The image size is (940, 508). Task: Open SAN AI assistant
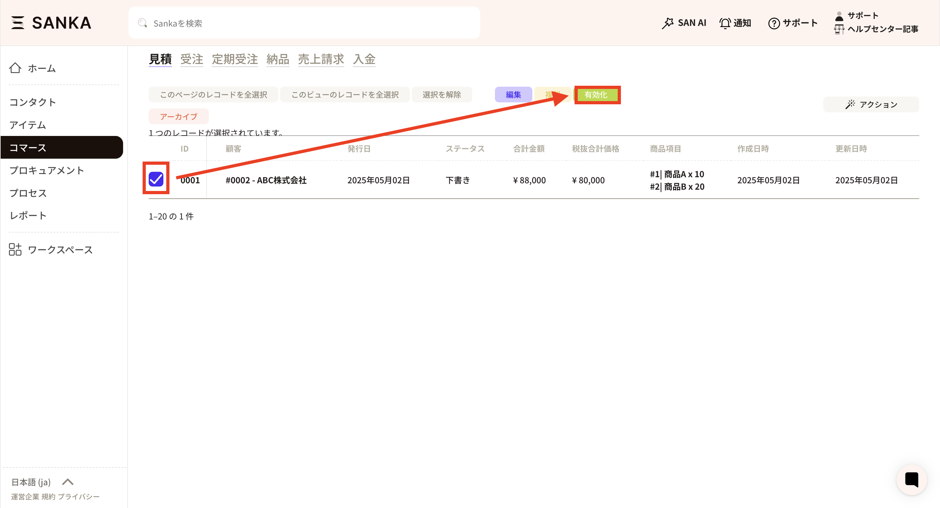(x=684, y=23)
